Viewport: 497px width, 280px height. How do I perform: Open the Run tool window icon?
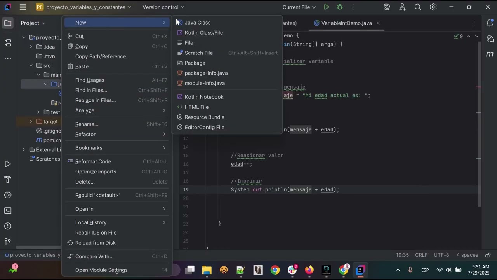click(8, 164)
